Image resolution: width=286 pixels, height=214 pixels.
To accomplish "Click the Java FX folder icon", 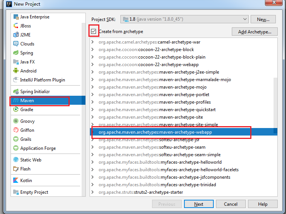I will click(x=16, y=62).
